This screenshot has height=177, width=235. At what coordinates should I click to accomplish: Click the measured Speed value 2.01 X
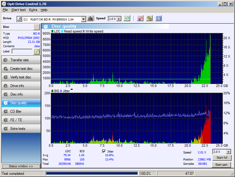tap(202, 153)
